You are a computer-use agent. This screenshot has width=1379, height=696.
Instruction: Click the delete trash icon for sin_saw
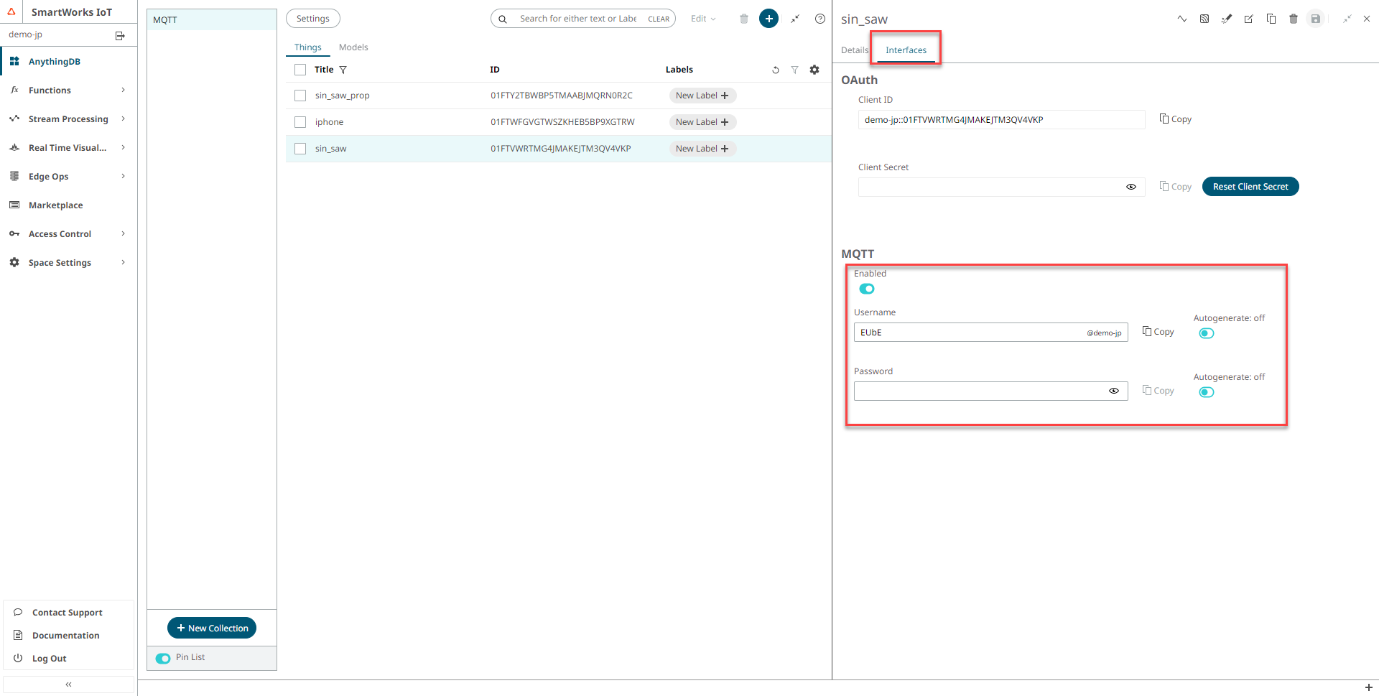click(1294, 19)
